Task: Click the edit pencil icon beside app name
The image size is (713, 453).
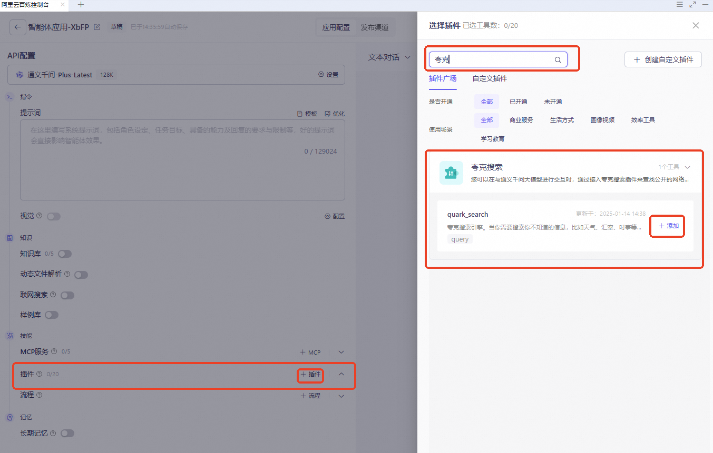Action: pos(97,27)
